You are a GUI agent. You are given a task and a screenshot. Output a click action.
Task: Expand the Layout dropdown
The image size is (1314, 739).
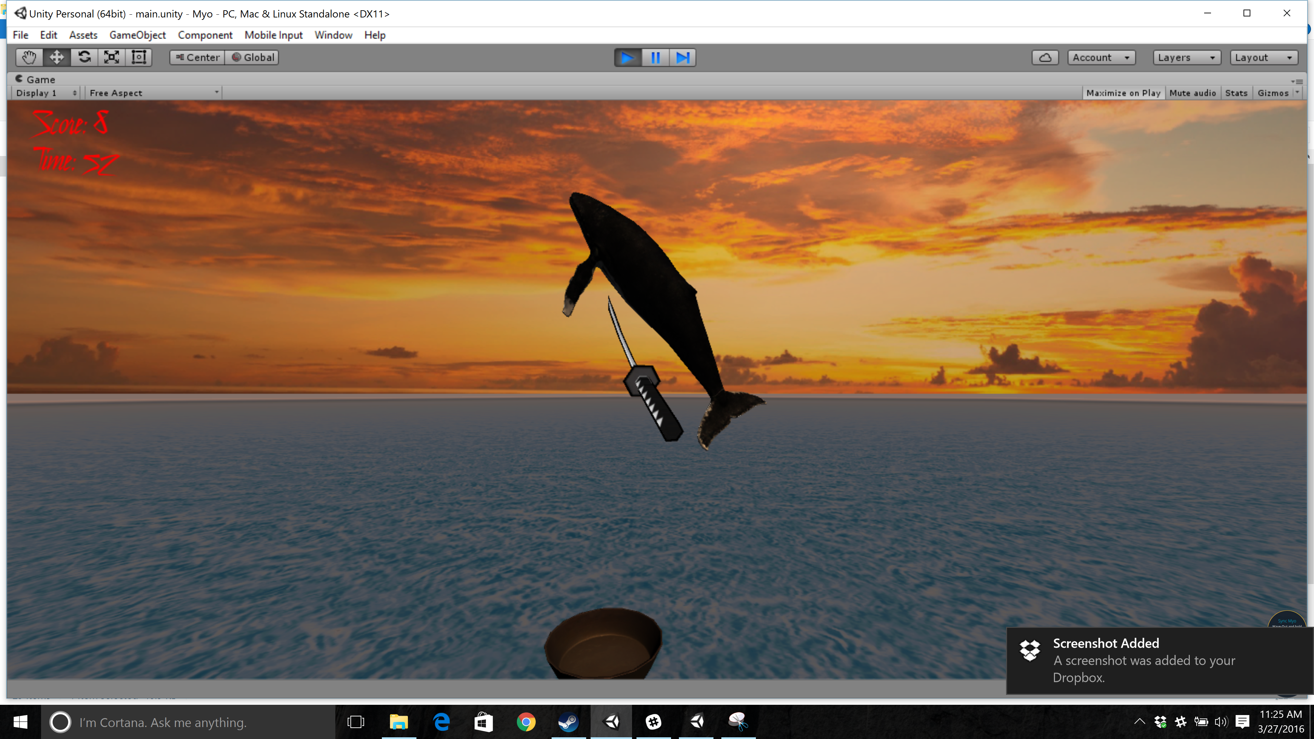[1263, 57]
